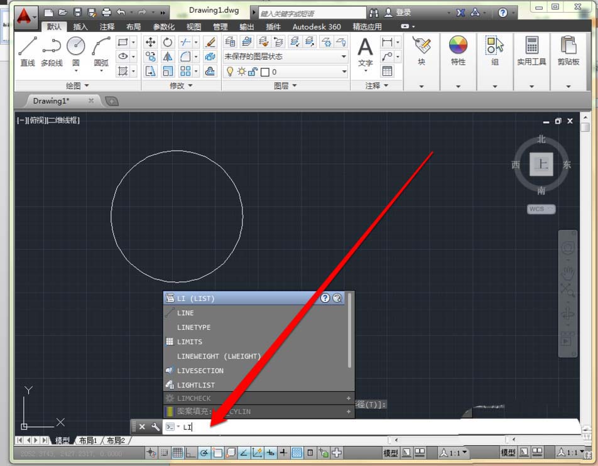Click the Array tool icon
Viewport: 598px width, 466px height.
[x=185, y=71]
